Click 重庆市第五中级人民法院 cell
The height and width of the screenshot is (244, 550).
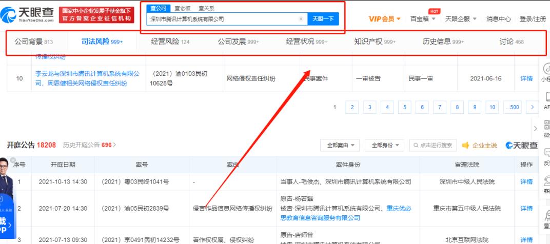468,208
